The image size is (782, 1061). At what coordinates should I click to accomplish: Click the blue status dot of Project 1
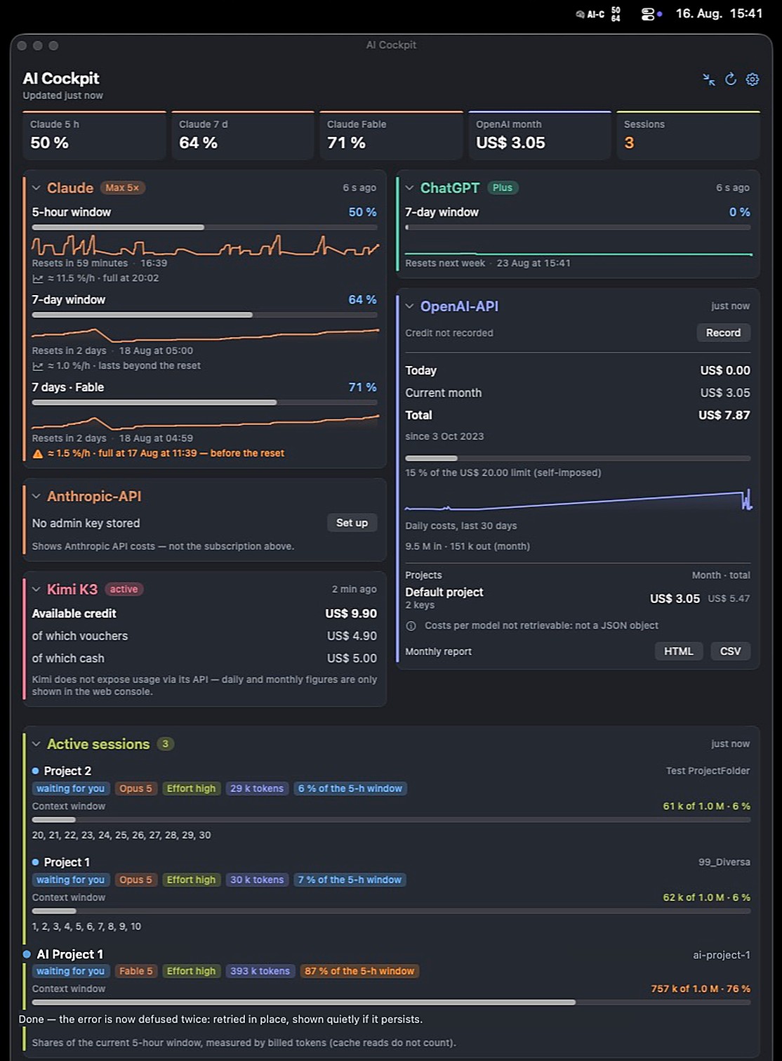35,862
